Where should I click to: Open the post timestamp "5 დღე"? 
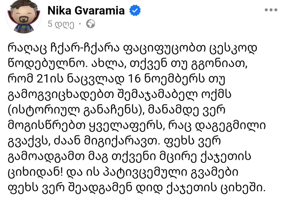[x=61, y=24]
